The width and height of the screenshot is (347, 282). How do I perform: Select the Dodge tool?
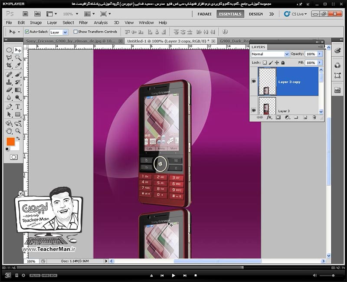18,98
